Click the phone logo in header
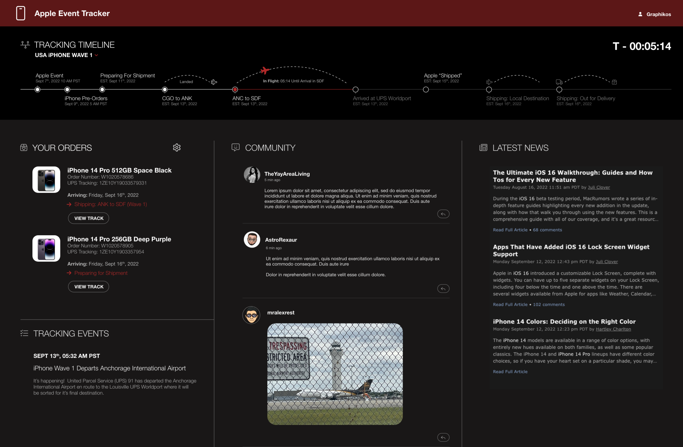Screen dimensions: 683x447 [x=21, y=13]
